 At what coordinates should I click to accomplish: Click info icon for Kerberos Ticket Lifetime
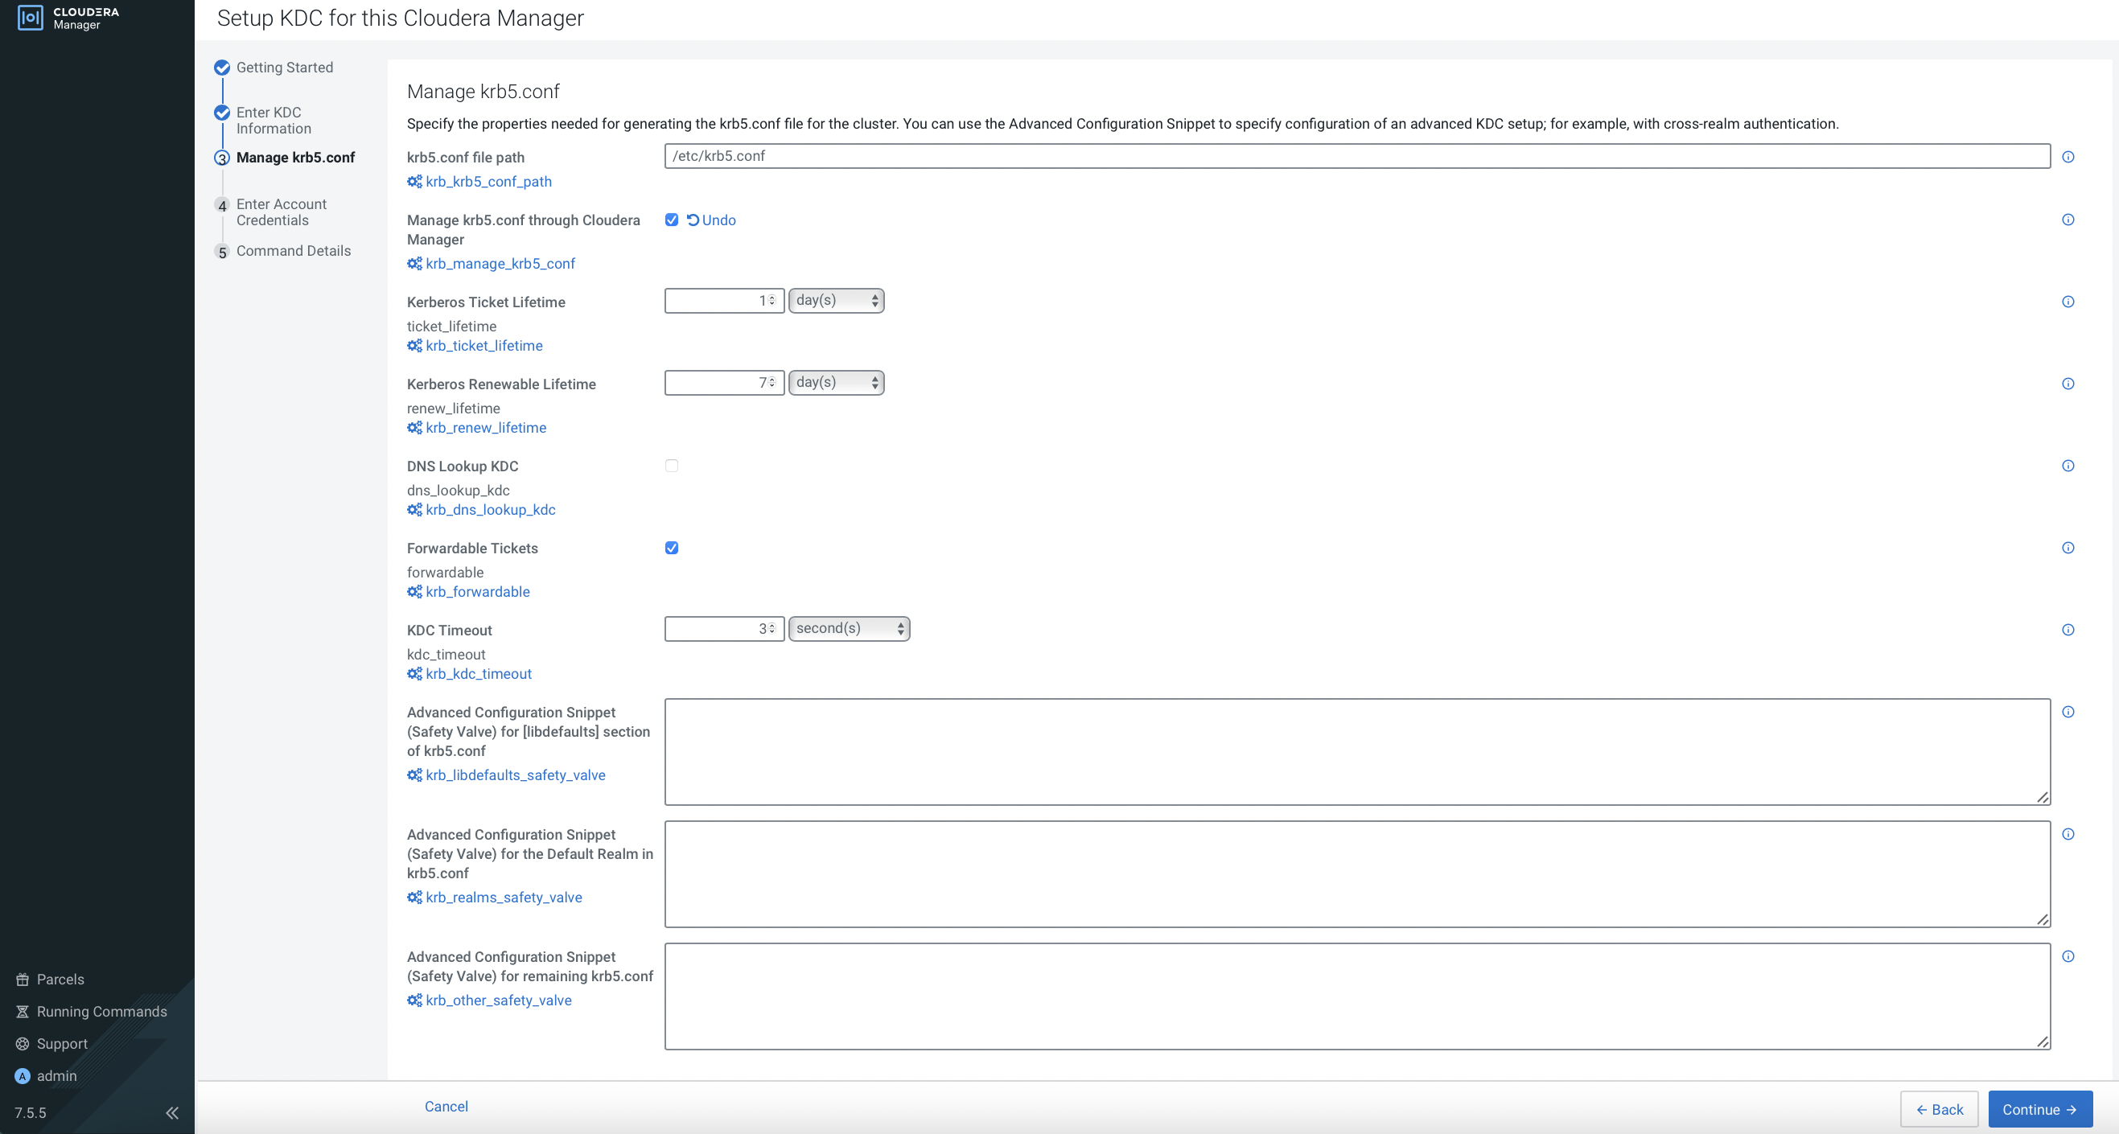(2068, 302)
